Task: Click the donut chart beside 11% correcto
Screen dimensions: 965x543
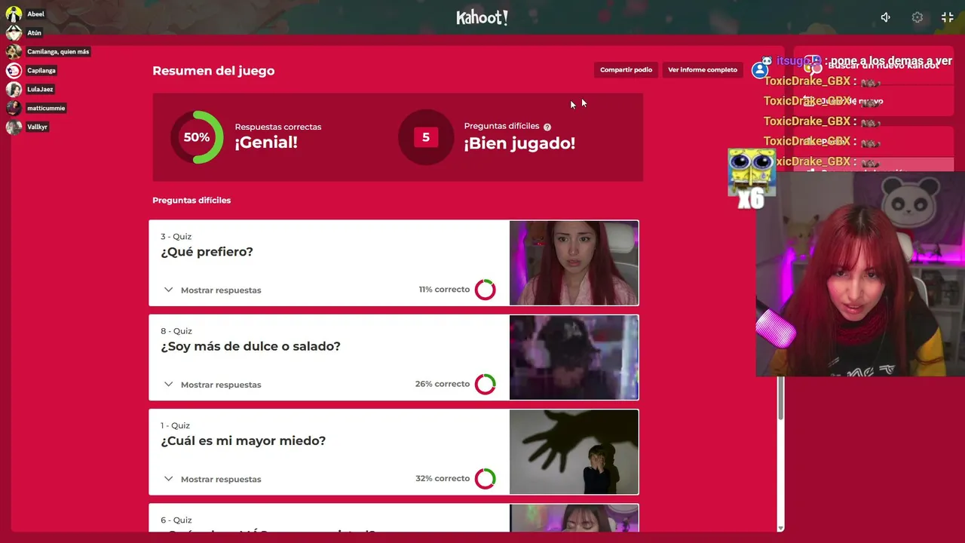Action: click(486, 290)
